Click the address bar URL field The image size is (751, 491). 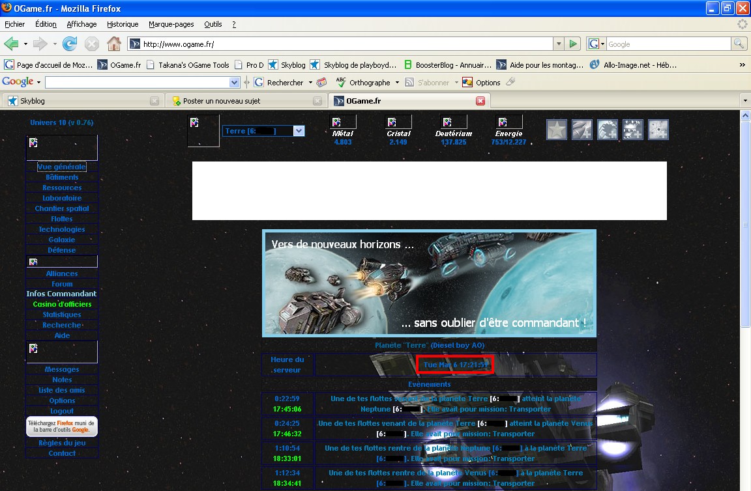[x=340, y=44]
